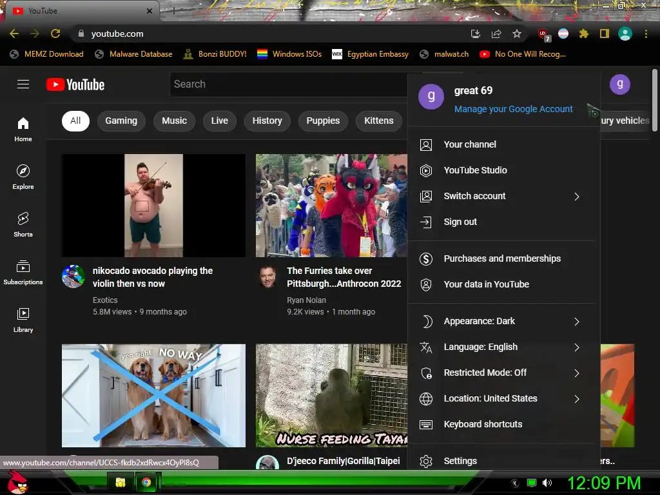Image resolution: width=660 pixels, height=495 pixels.
Task: Select the Music filter chip
Action: click(x=174, y=121)
